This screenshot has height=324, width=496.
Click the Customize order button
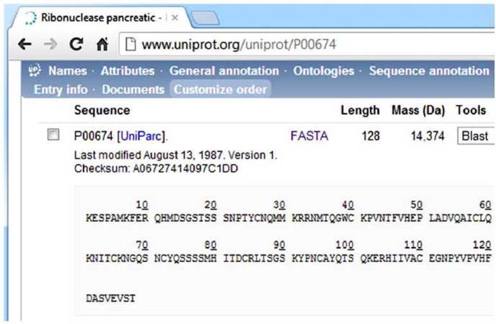point(220,89)
